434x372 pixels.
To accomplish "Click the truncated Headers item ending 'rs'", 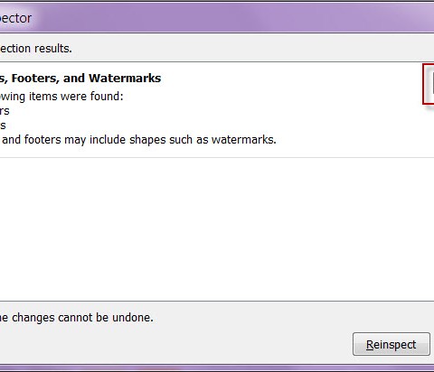I will [5, 111].
